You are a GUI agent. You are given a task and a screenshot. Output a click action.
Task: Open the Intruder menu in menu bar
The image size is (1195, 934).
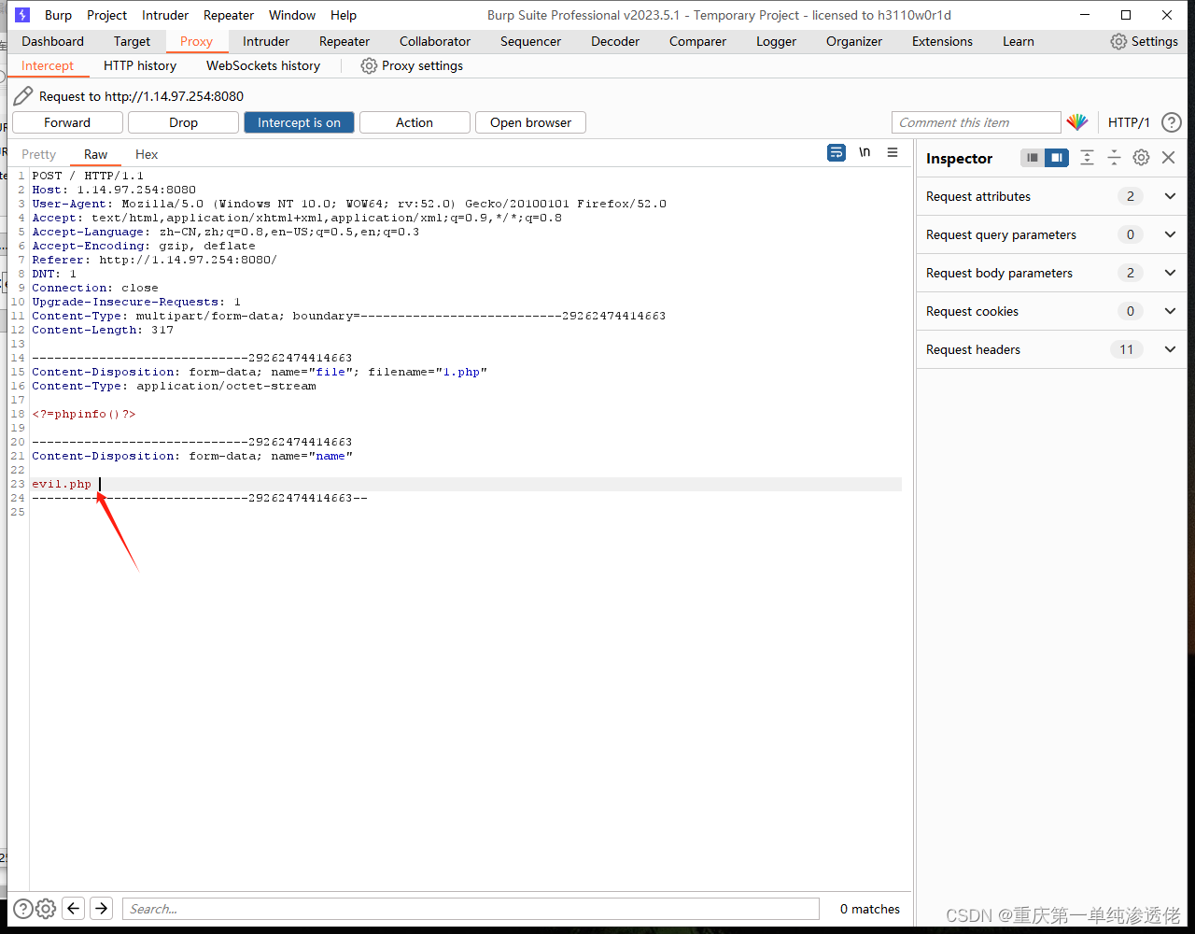[165, 15]
